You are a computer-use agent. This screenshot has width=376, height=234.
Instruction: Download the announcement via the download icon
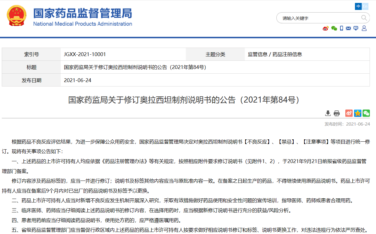(x=328, y=113)
